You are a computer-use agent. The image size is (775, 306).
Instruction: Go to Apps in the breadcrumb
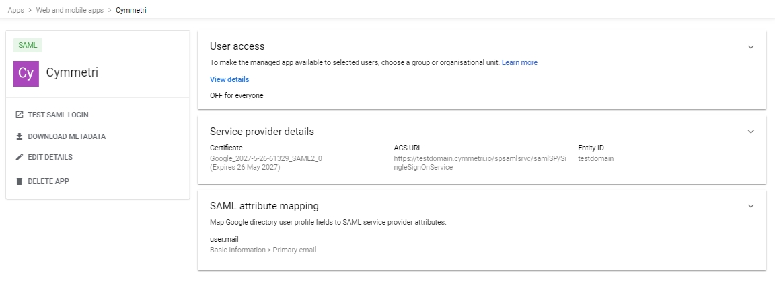(15, 11)
